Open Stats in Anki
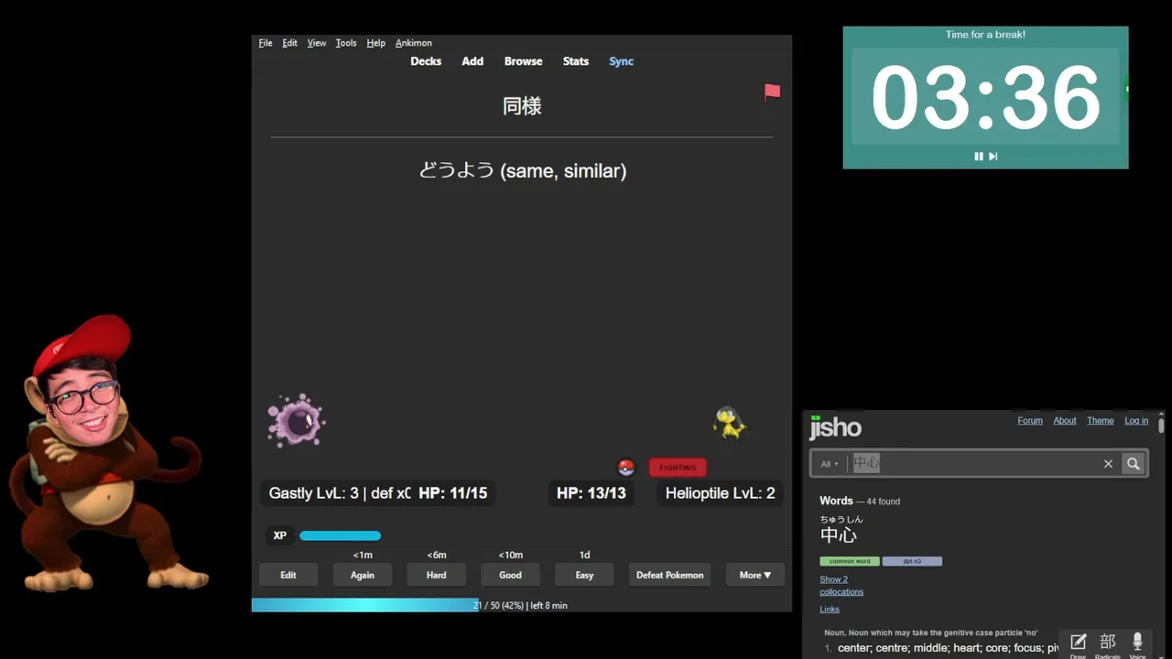 [576, 61]
